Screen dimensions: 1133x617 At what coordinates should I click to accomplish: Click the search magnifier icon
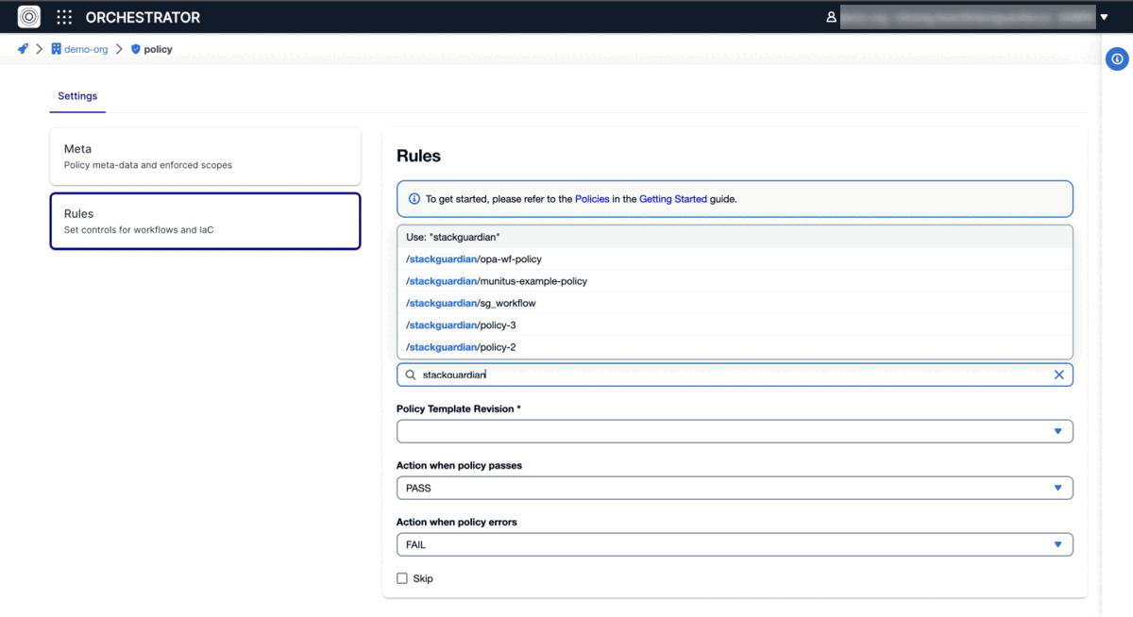click(x=411, y=375)
